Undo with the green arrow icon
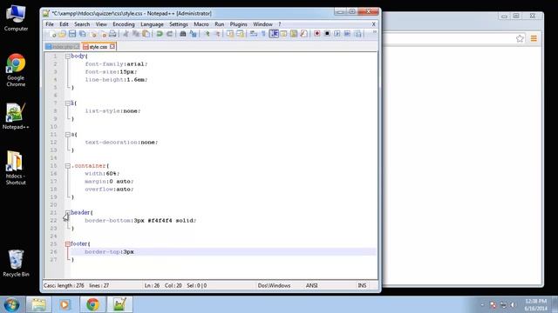 click(x=160, y=34)
